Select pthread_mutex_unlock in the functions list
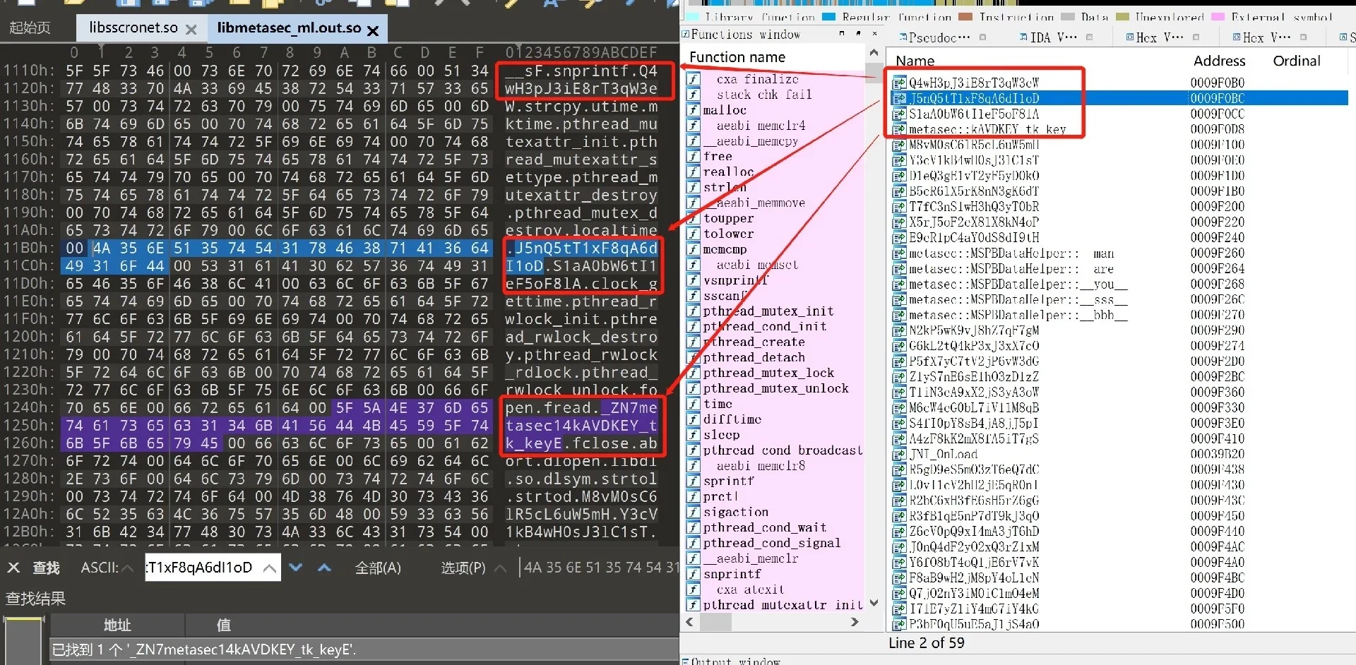1356x665 pixels. (775, 388)
